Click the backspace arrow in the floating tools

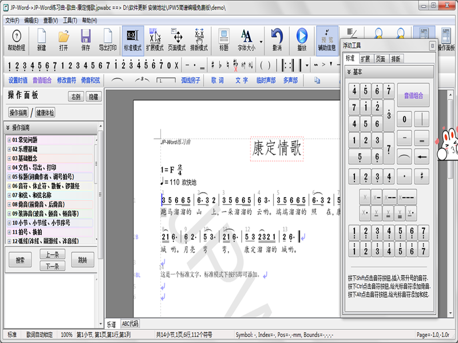tap(421, 156)
